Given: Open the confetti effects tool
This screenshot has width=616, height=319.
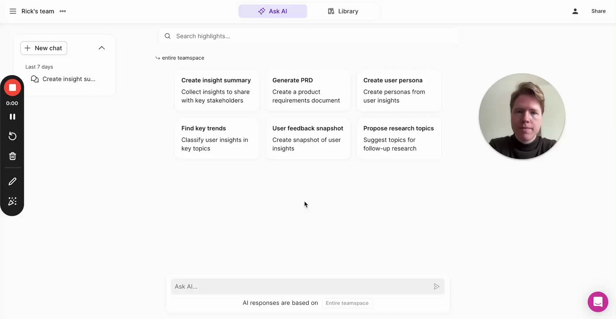Looking at the screenshot, I should pos(12,202).
